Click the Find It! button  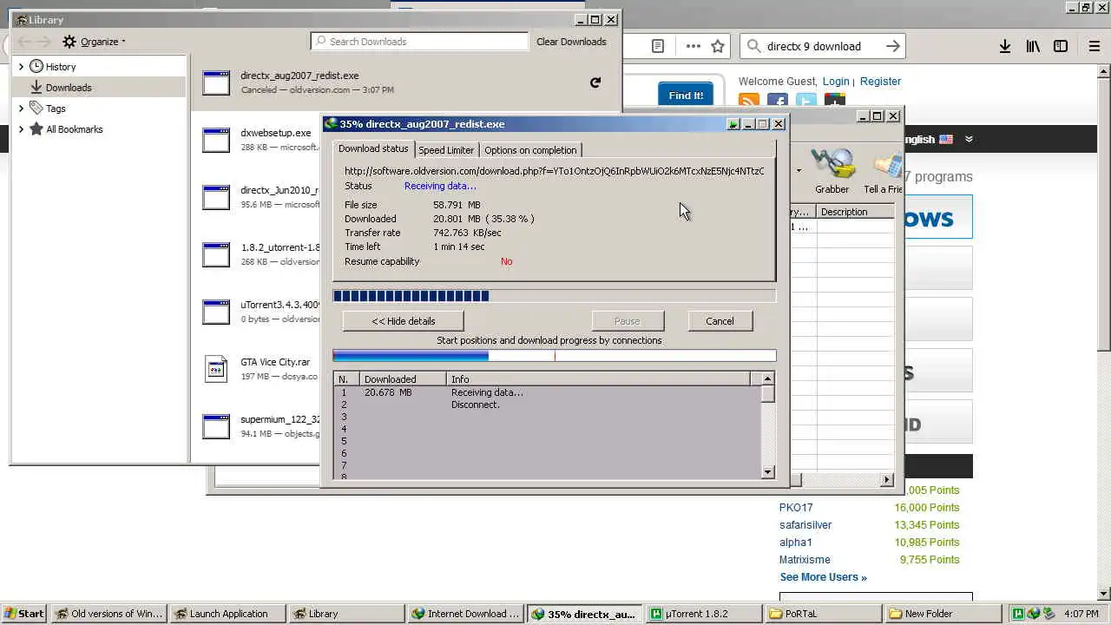[686, 95]
